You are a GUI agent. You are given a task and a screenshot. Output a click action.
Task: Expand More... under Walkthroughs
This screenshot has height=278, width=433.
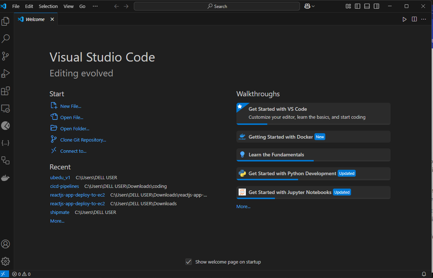(243, 206)
